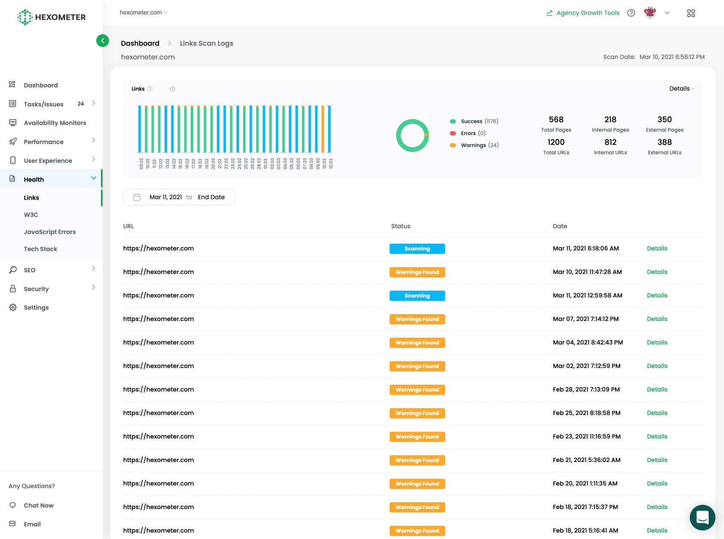Click the 388 External URLs value
The height and width of the screenshot is (539, 724).
[x=665, y=142]
